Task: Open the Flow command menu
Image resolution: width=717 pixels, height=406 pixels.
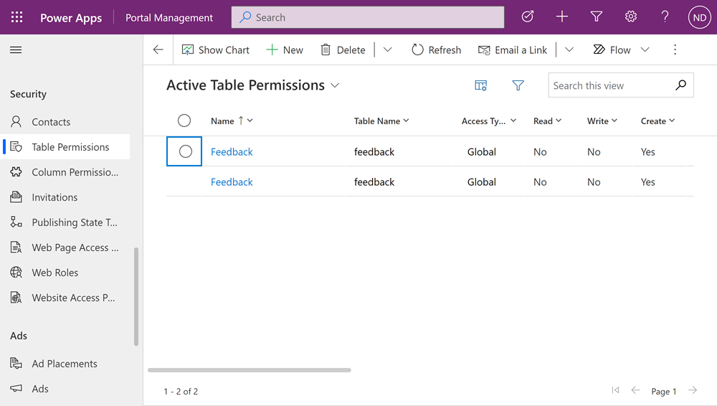Action: (x=621, y=50)
